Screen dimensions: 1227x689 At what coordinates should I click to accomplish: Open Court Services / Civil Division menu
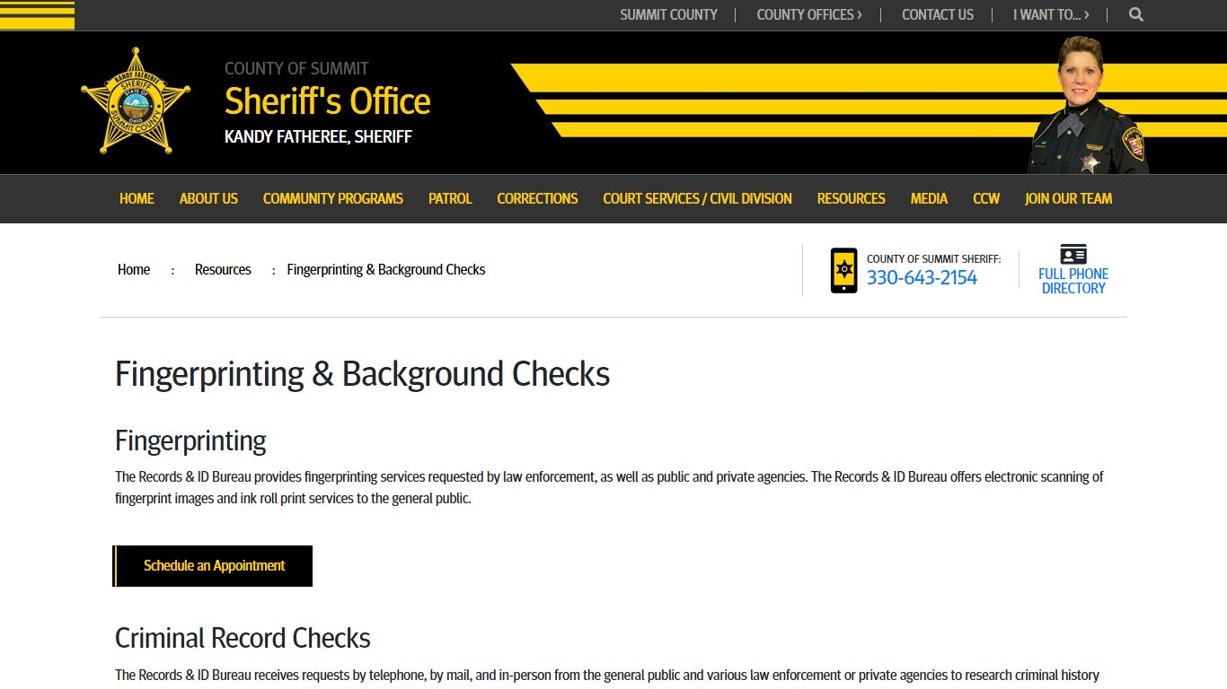click(x=697, y=198)
